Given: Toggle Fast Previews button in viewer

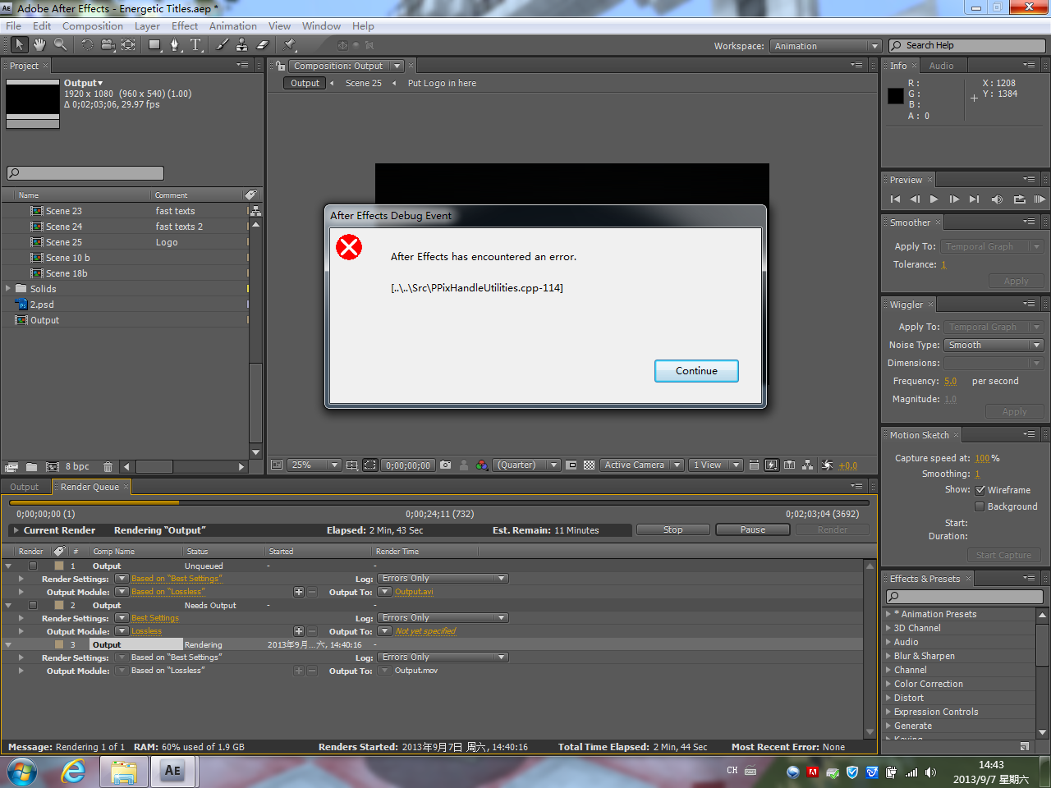Looking at the screenshot, I should (771, 465).
